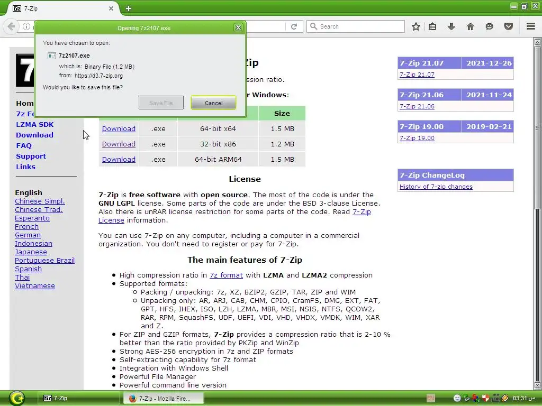Click the green download tray icon
The image size is (542, 406).
coord(467,399)
